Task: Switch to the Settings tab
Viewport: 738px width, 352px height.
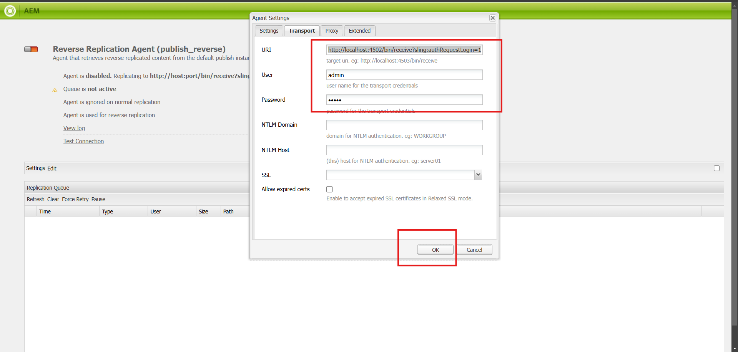Action: pos(269,31)
